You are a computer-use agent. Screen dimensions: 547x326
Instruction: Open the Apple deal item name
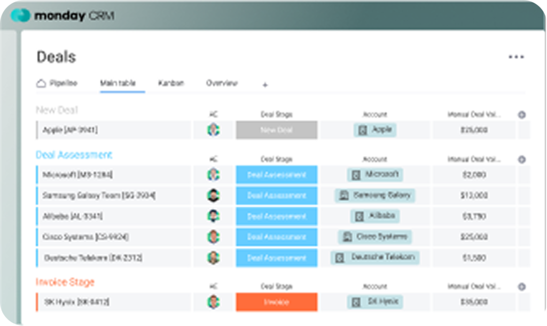(70, 130)
